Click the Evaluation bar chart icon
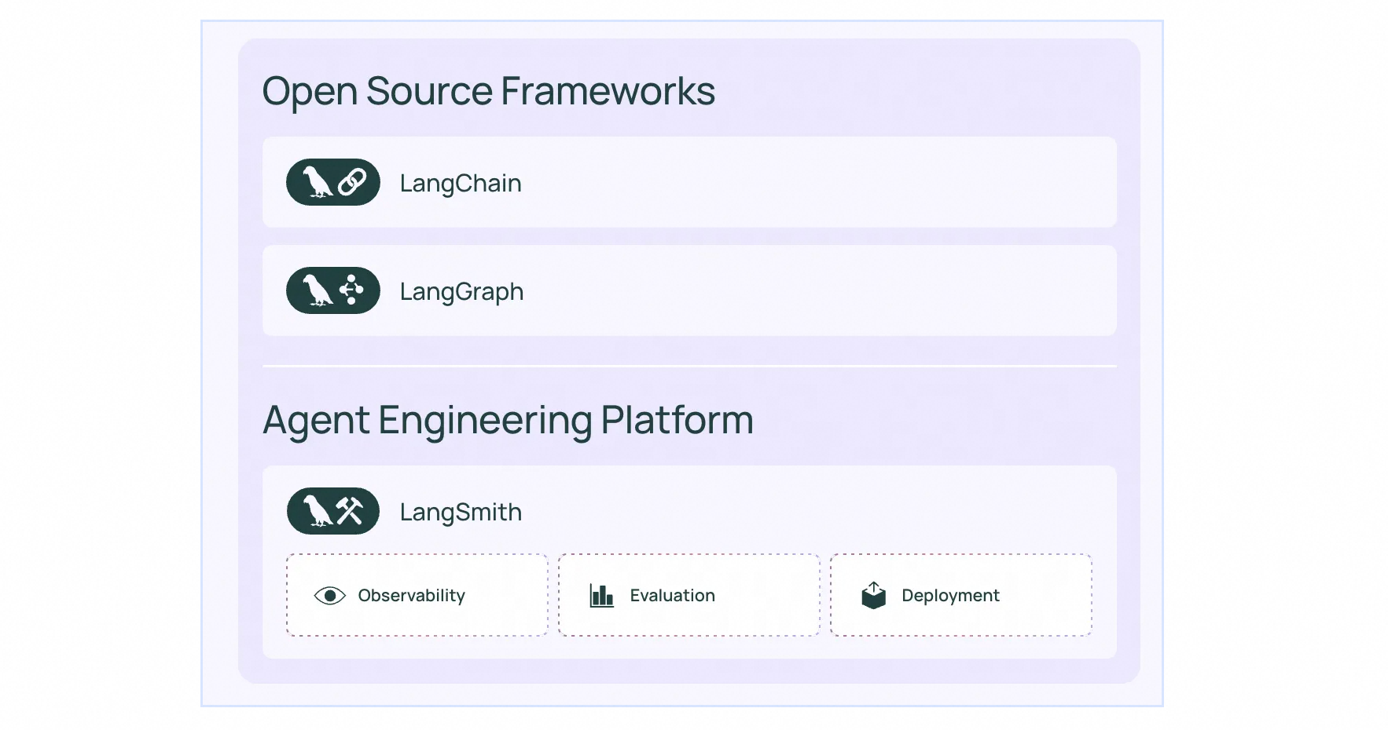The height and width of the screenshot is (730, 1388). (601, 596)
